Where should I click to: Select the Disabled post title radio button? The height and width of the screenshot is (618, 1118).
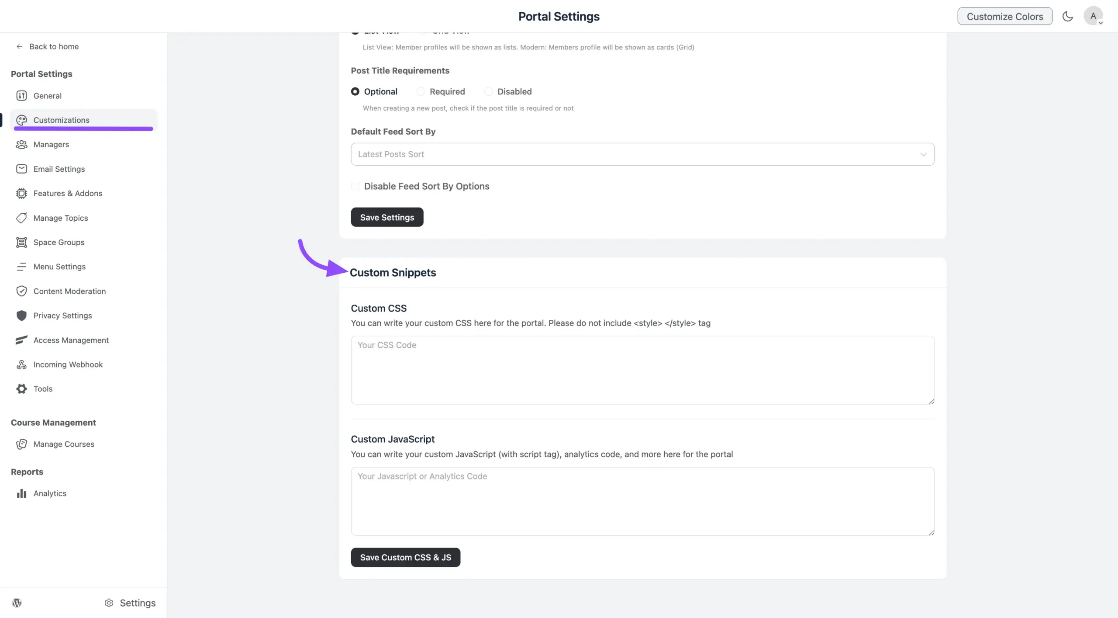coord(488,91)
